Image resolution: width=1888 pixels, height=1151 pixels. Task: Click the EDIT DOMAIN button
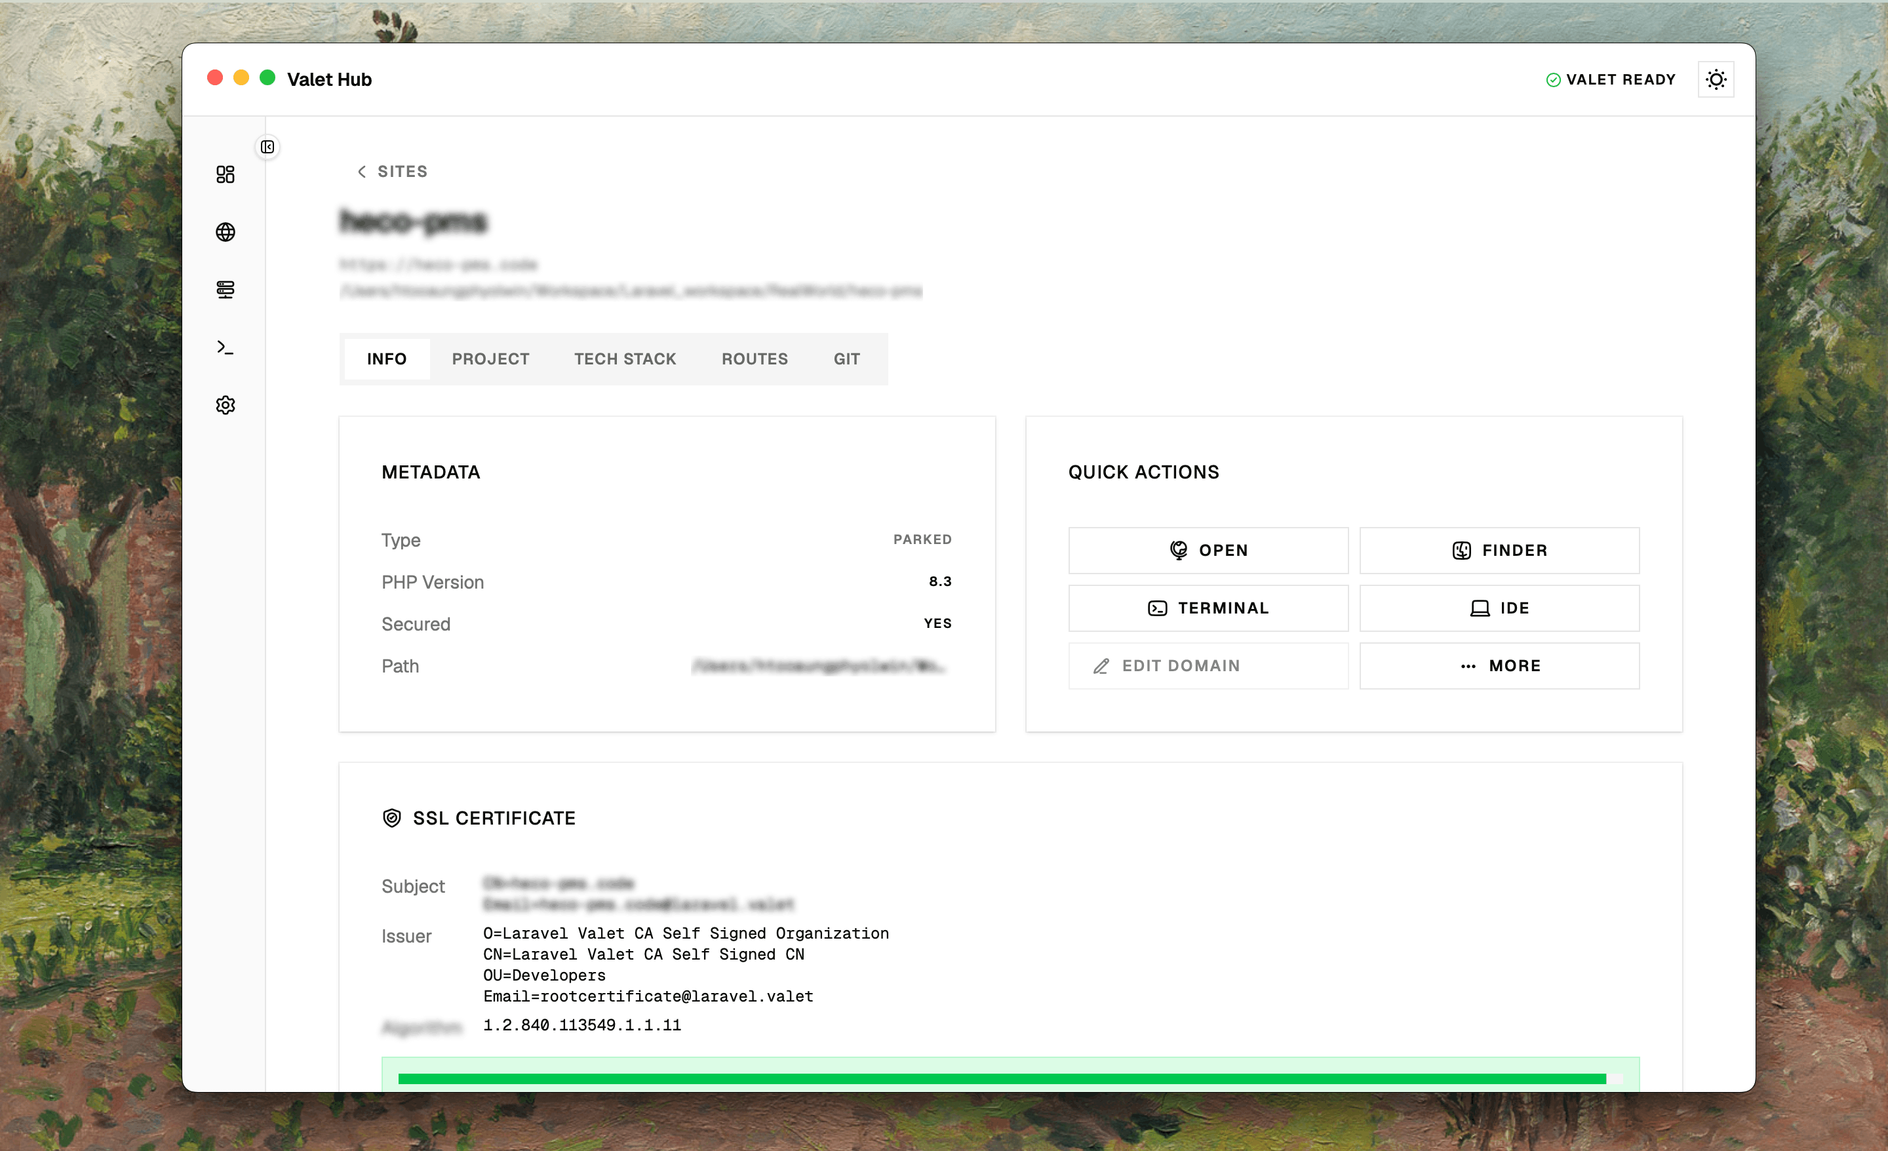pyautogui.click(x=1208, y=666)
